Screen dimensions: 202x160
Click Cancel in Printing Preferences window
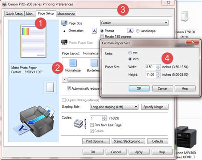click(x=116, y=152)
